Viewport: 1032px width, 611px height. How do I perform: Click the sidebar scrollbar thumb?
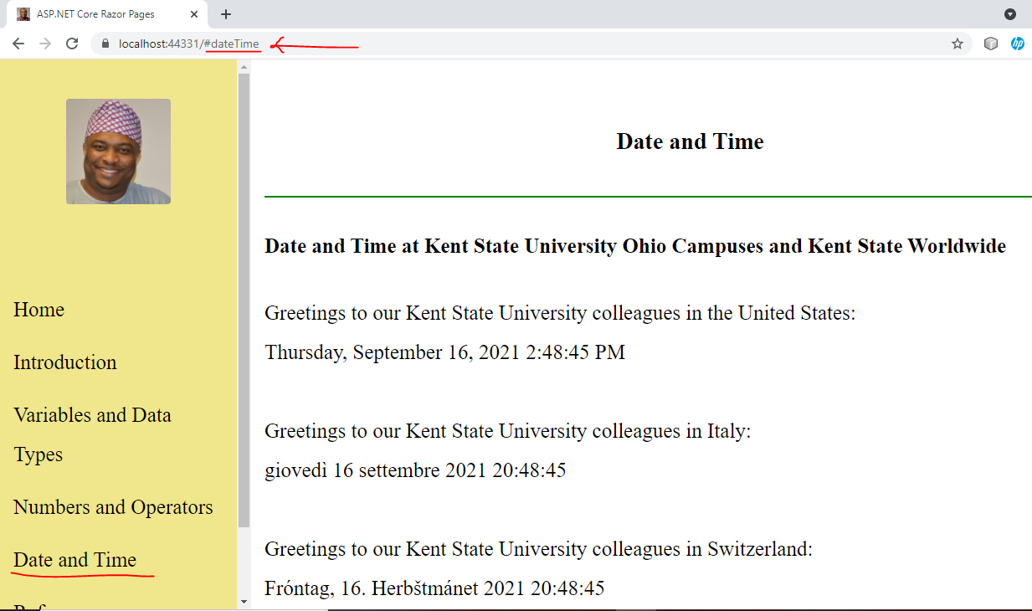244,300
